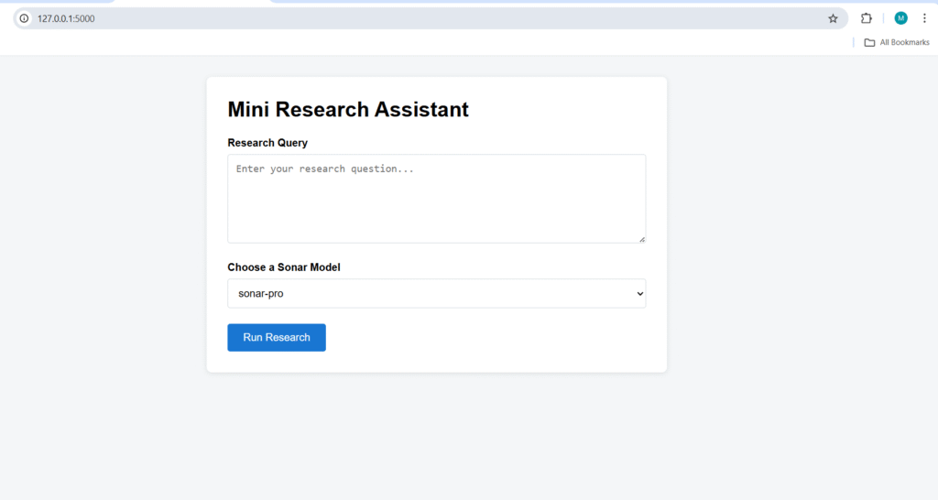Image resolution: width=938 pixels, height=500 pixels.
Task: Click the Mini Research Assistant heading
Action: point(348,110)
